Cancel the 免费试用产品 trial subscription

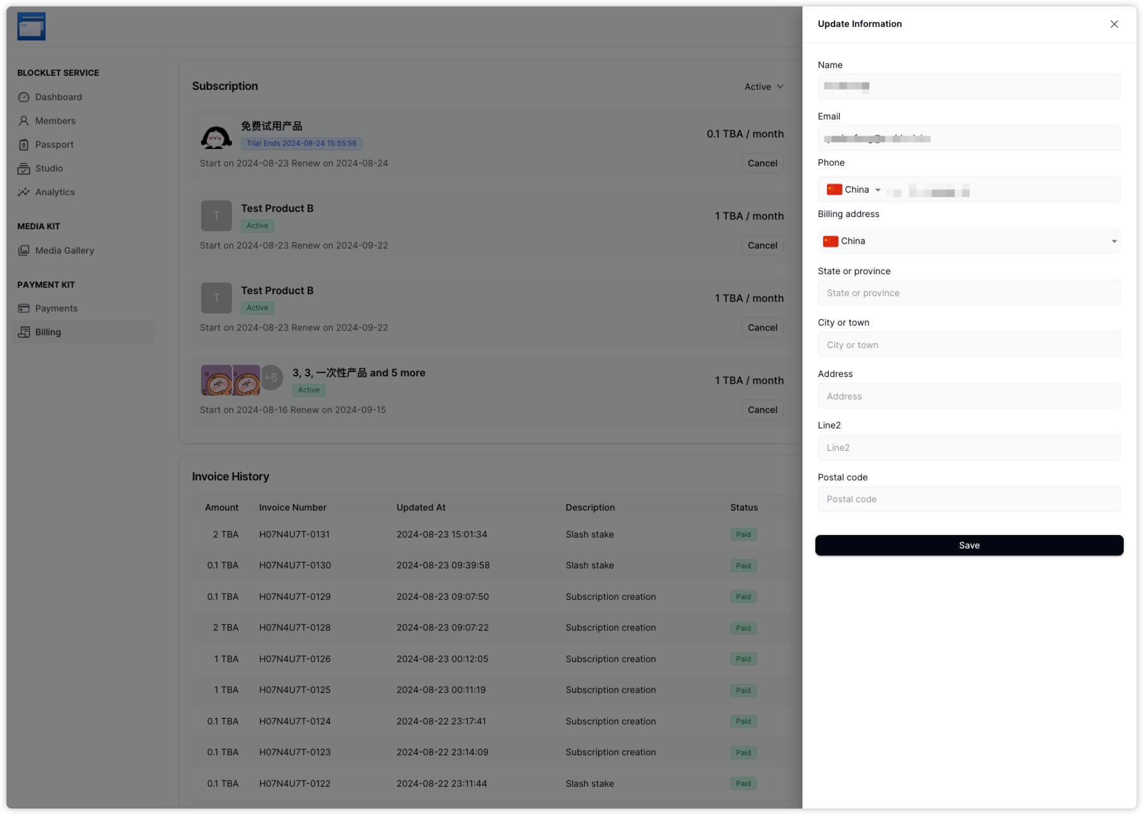762,163
